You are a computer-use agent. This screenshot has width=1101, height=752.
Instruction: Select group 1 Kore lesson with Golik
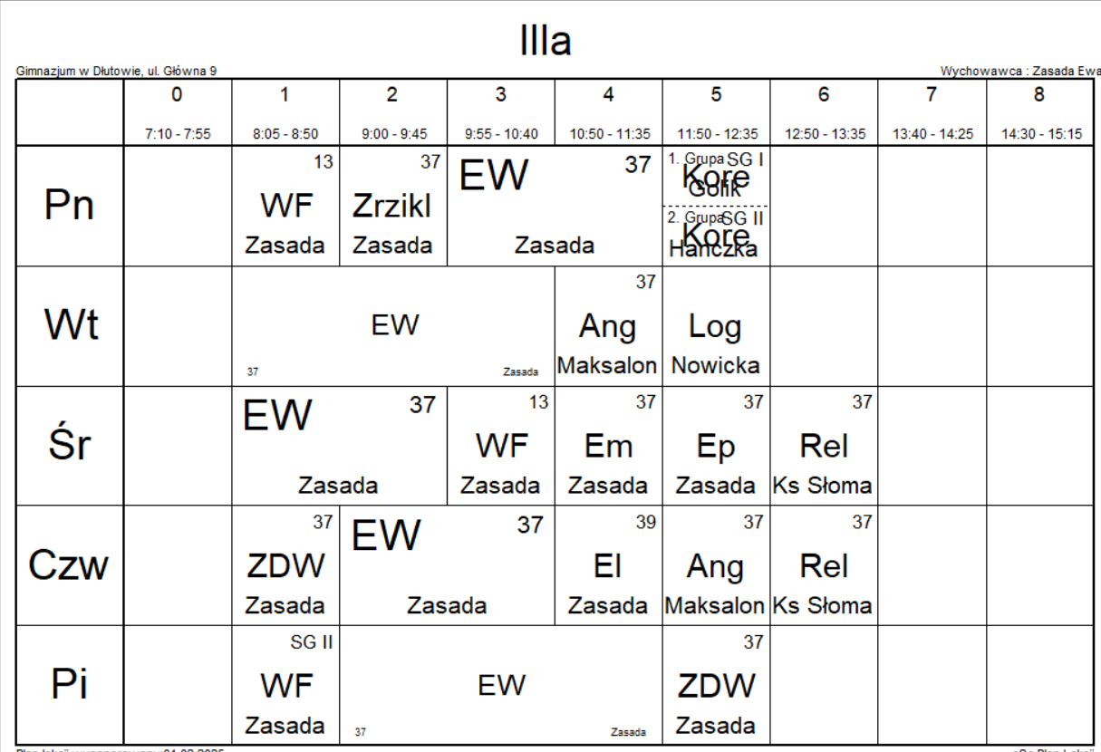[x=716, y=176]
